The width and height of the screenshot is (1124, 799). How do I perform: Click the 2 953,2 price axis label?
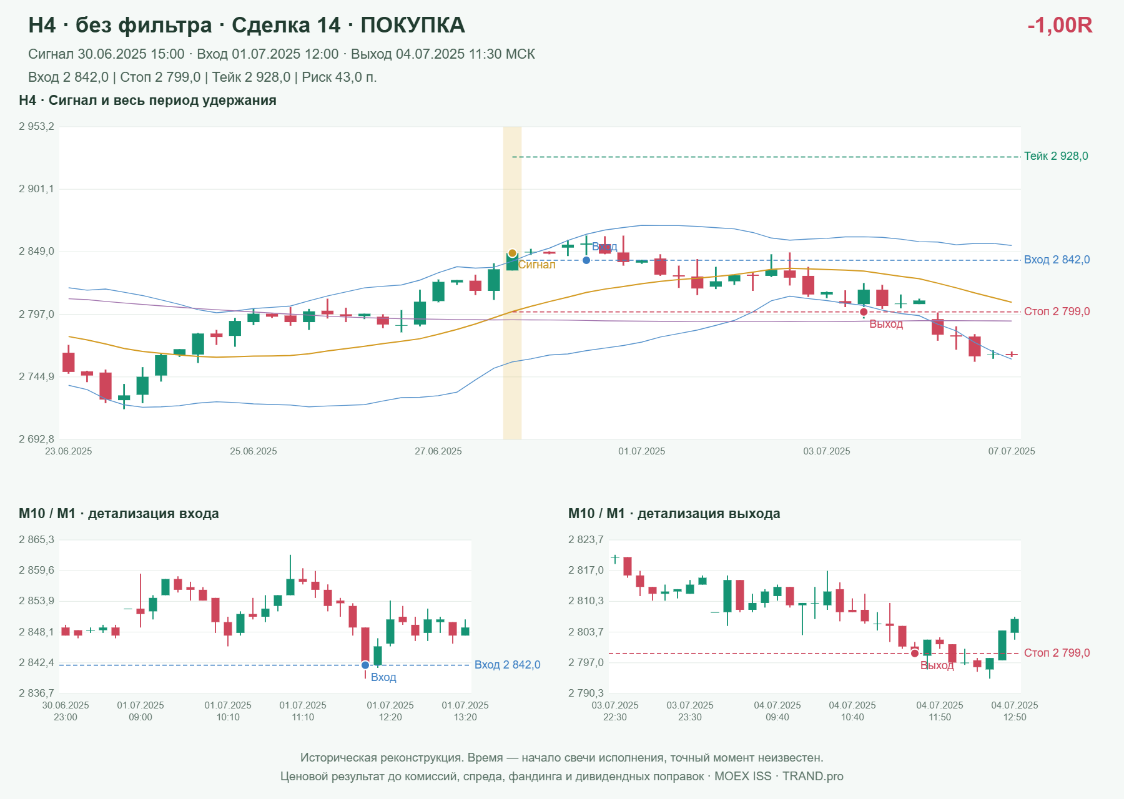click(36, 127)
